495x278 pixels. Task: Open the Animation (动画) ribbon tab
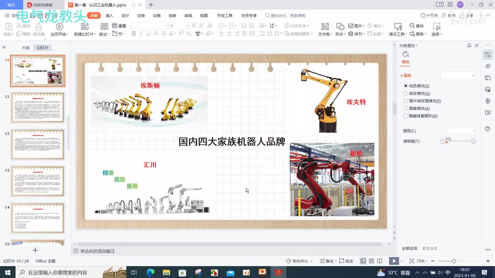[157, 15]
